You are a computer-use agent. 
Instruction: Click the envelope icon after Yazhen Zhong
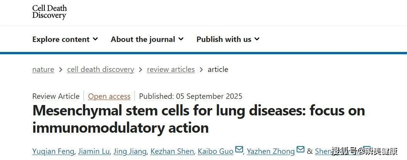301,150
